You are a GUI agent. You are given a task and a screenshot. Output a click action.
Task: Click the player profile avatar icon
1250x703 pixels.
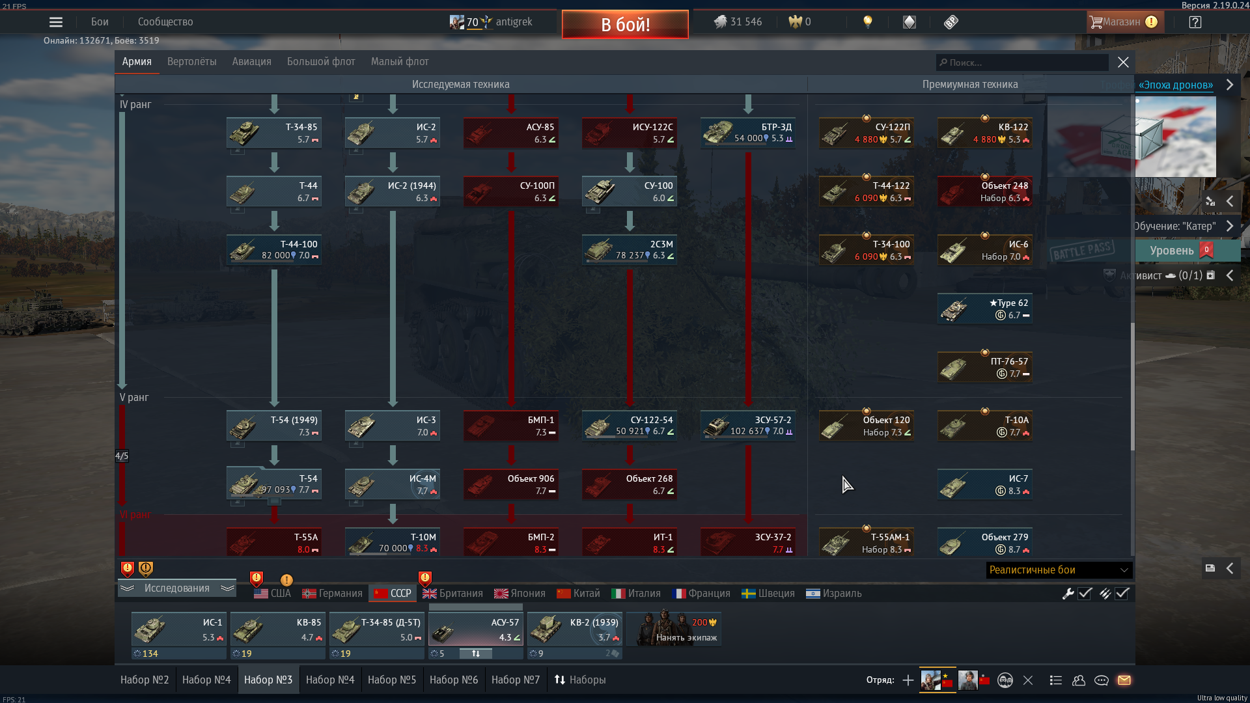[457, 22]
